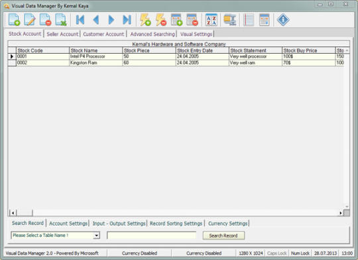Switch to the Stock Account tab
The height and width of the screenshot is (260, 358).
pyautogui.click(x=25, y=34)
